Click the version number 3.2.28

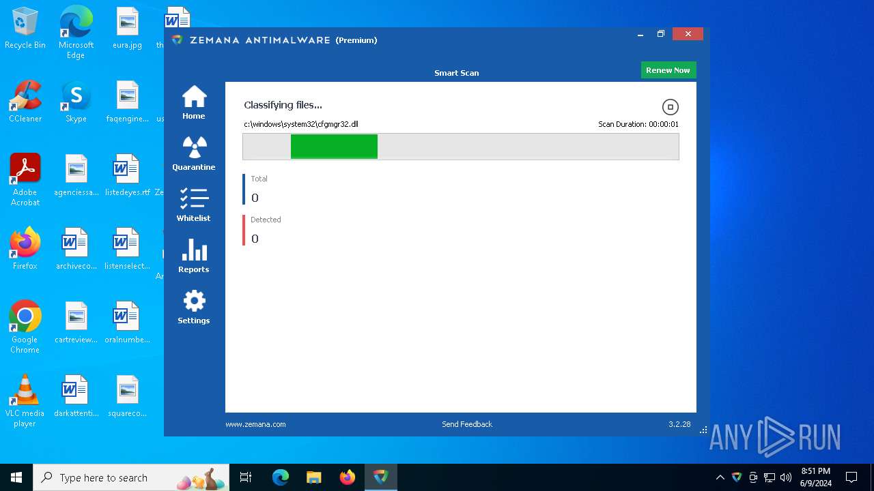tap(679, 424)
